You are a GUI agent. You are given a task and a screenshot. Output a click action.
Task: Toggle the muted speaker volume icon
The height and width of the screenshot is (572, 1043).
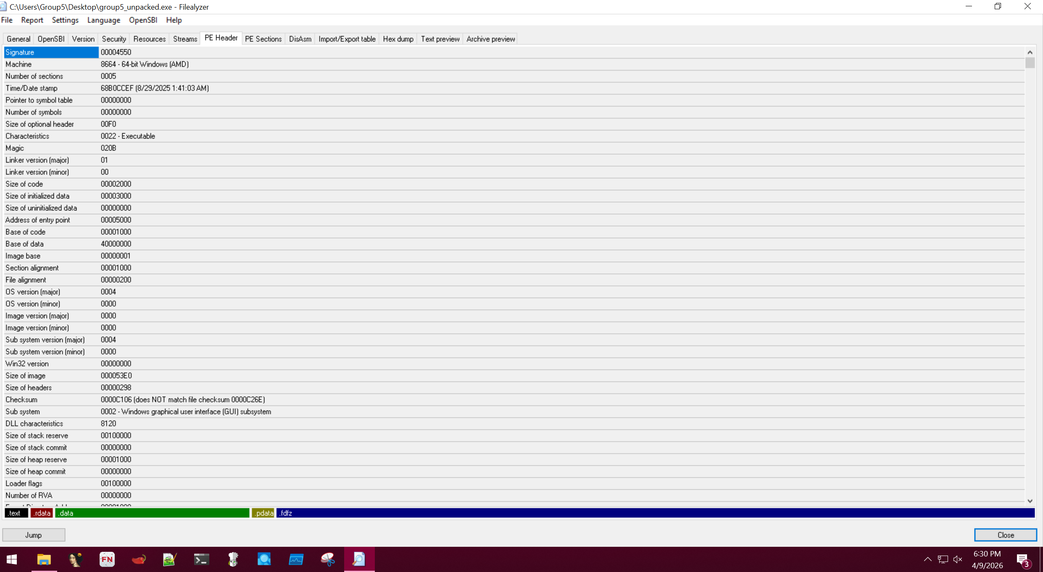pyautogui.click(x=958, y=559)
